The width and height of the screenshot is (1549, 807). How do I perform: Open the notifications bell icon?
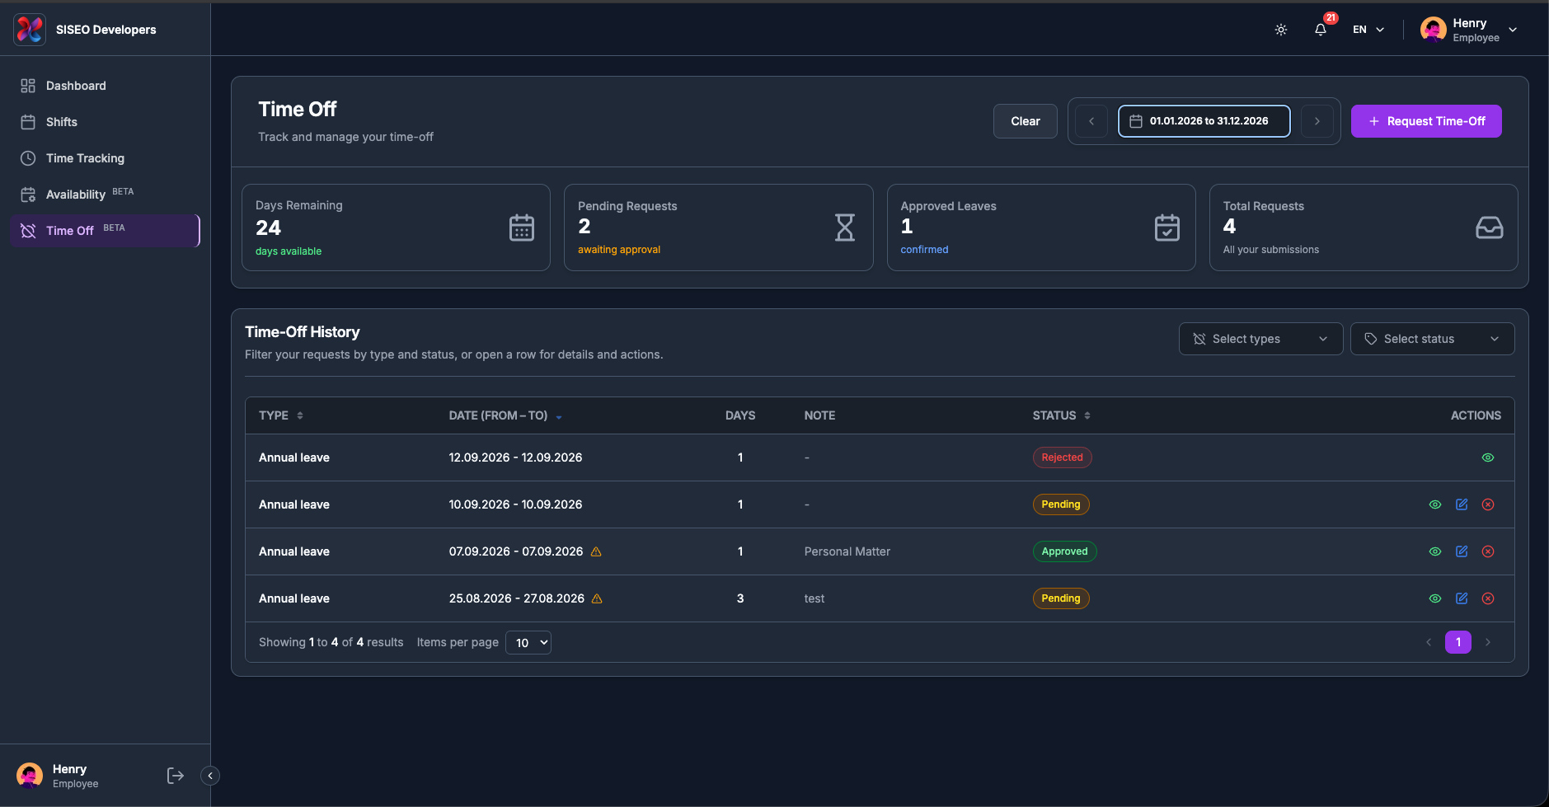tap(1321, 30)
